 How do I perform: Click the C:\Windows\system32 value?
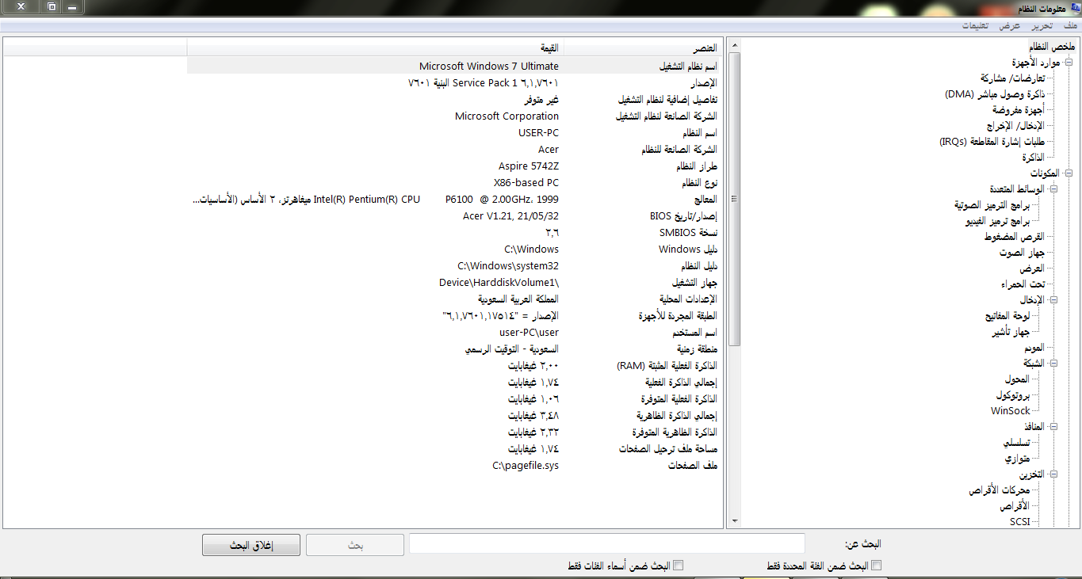point(508,266)
